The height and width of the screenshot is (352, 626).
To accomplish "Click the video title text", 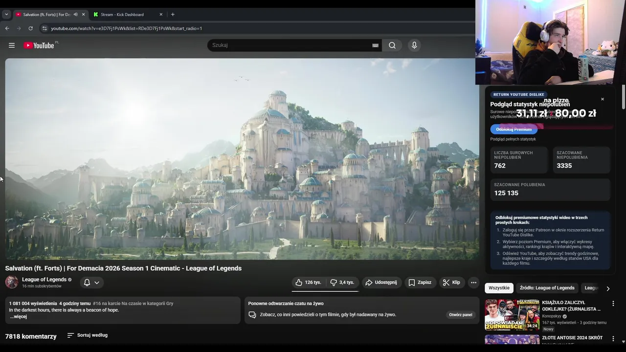I will (123, 268).
